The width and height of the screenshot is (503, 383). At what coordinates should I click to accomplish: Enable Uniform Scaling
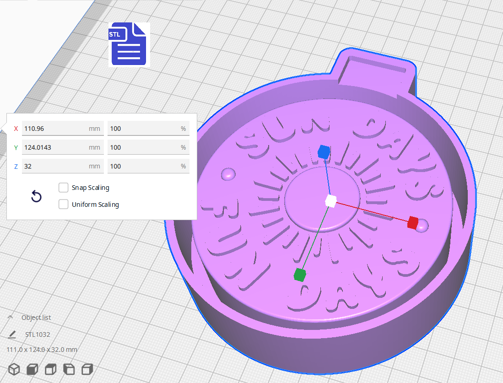(63, 204)
